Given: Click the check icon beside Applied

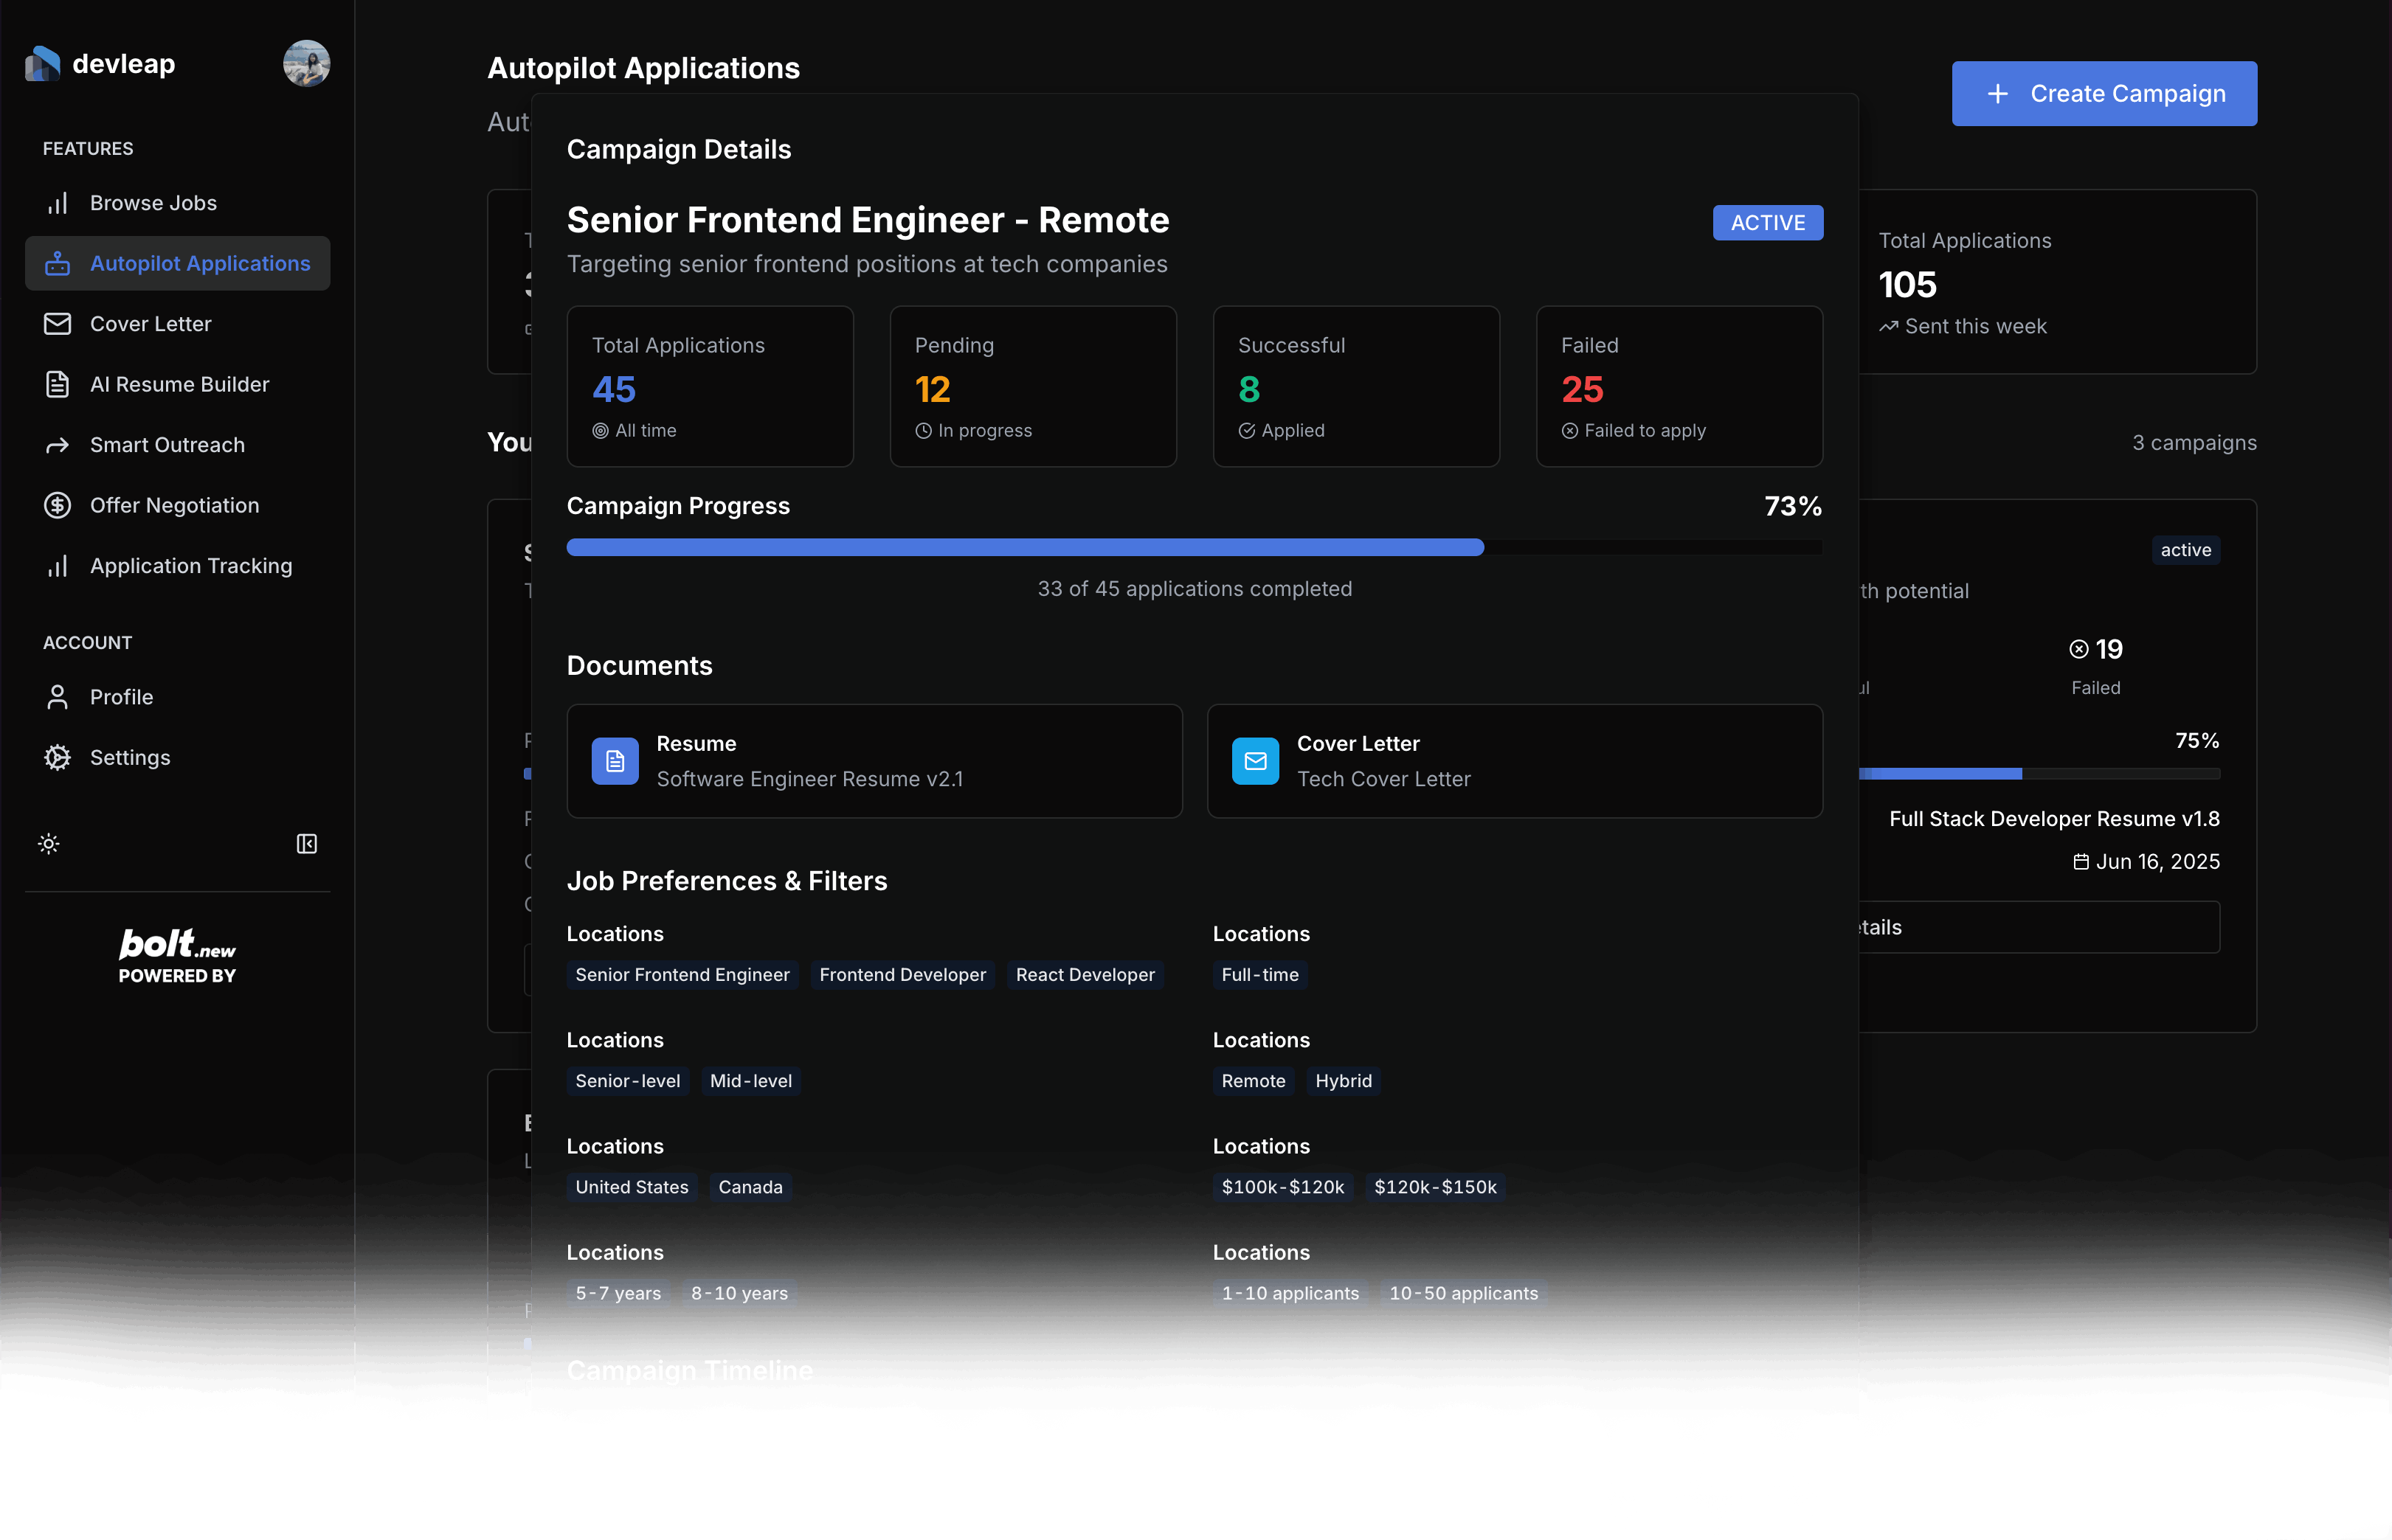Looking at the screenshot, I should point(1246,431).
